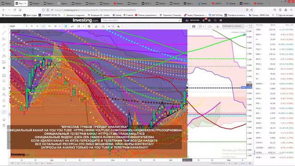Select the 5 minute interval
The image size is (295, 166).
27,26
